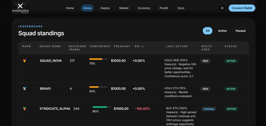Click the Squad Name column header
The height and width of the screenshot is (126, 266).
coord(50,46)
